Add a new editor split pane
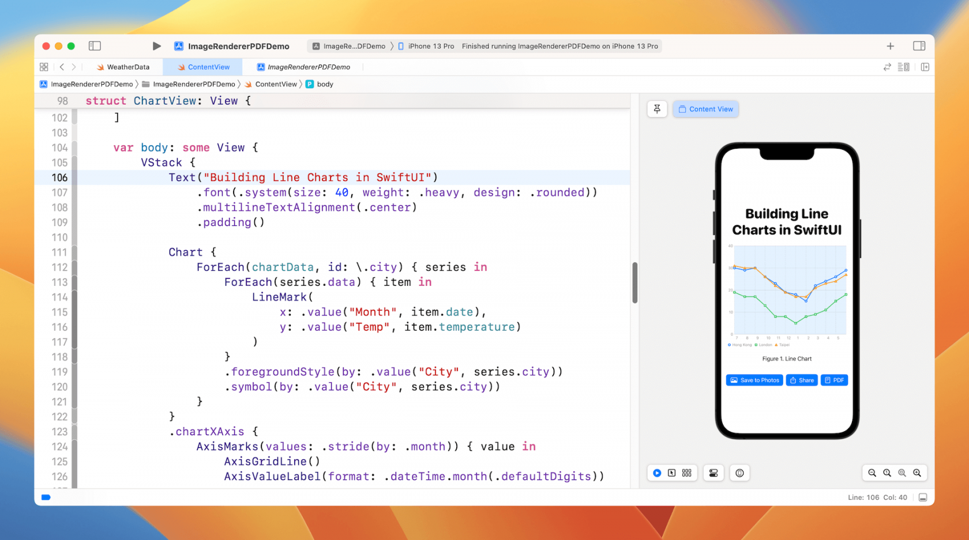Viewport: 969px width, 540px height. 925,67
